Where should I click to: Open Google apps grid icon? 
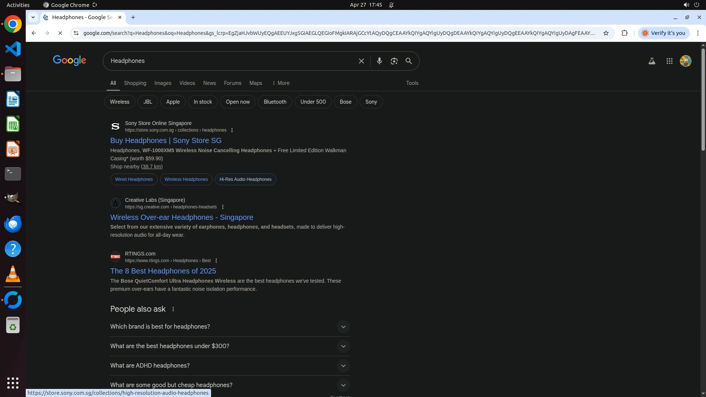click(x=669, y=61)
